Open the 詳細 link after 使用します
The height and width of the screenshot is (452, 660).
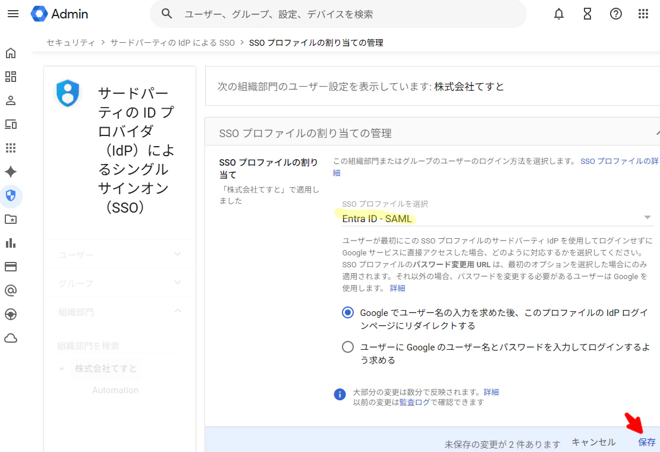pyautogui.click(x=397, y=288)
